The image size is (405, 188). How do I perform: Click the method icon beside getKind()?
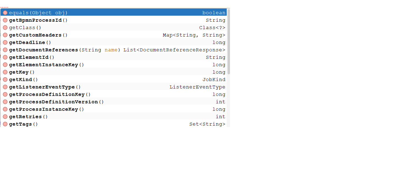point(5,80)
